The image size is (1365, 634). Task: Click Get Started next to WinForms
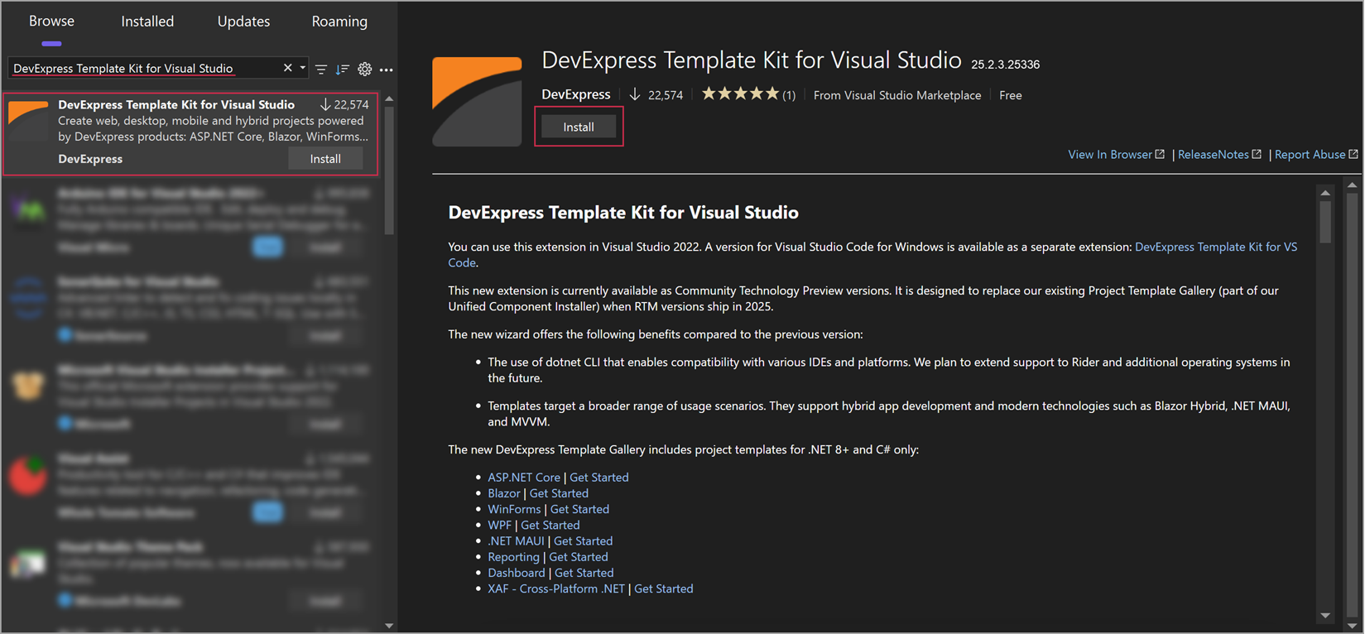click(579, 509)
